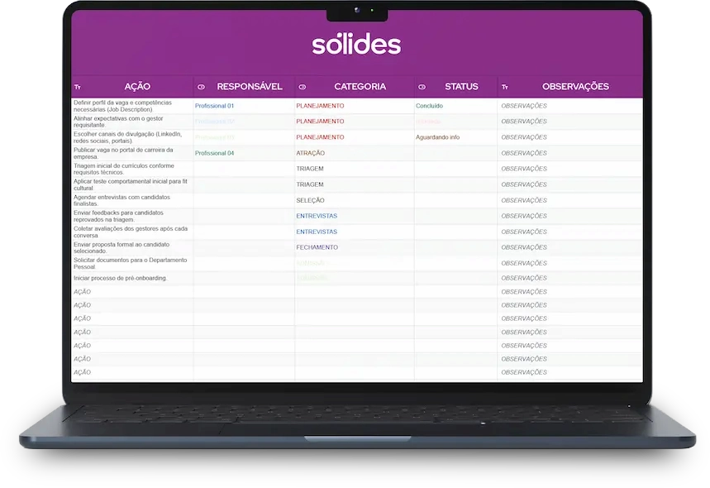The height and width of the screenshot is (488, 710).
Task: Click OBSERVAÇÕES cell in 'Definir perfil da vaga' row
Action: pos(569,106)
